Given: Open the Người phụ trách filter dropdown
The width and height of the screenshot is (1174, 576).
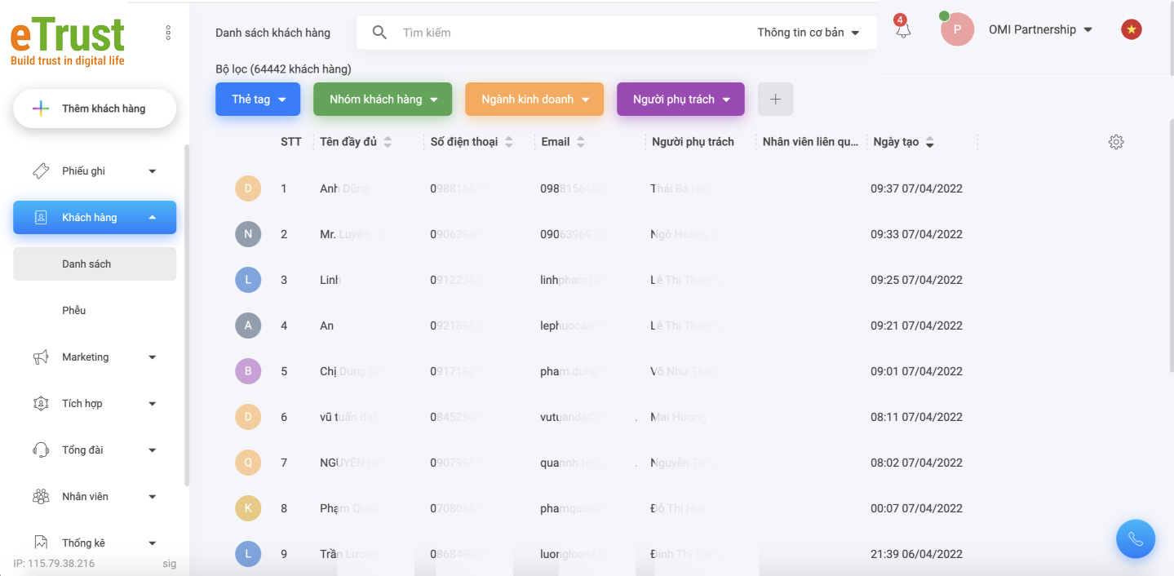Looking at the screenshot, I should coord(680,100).
